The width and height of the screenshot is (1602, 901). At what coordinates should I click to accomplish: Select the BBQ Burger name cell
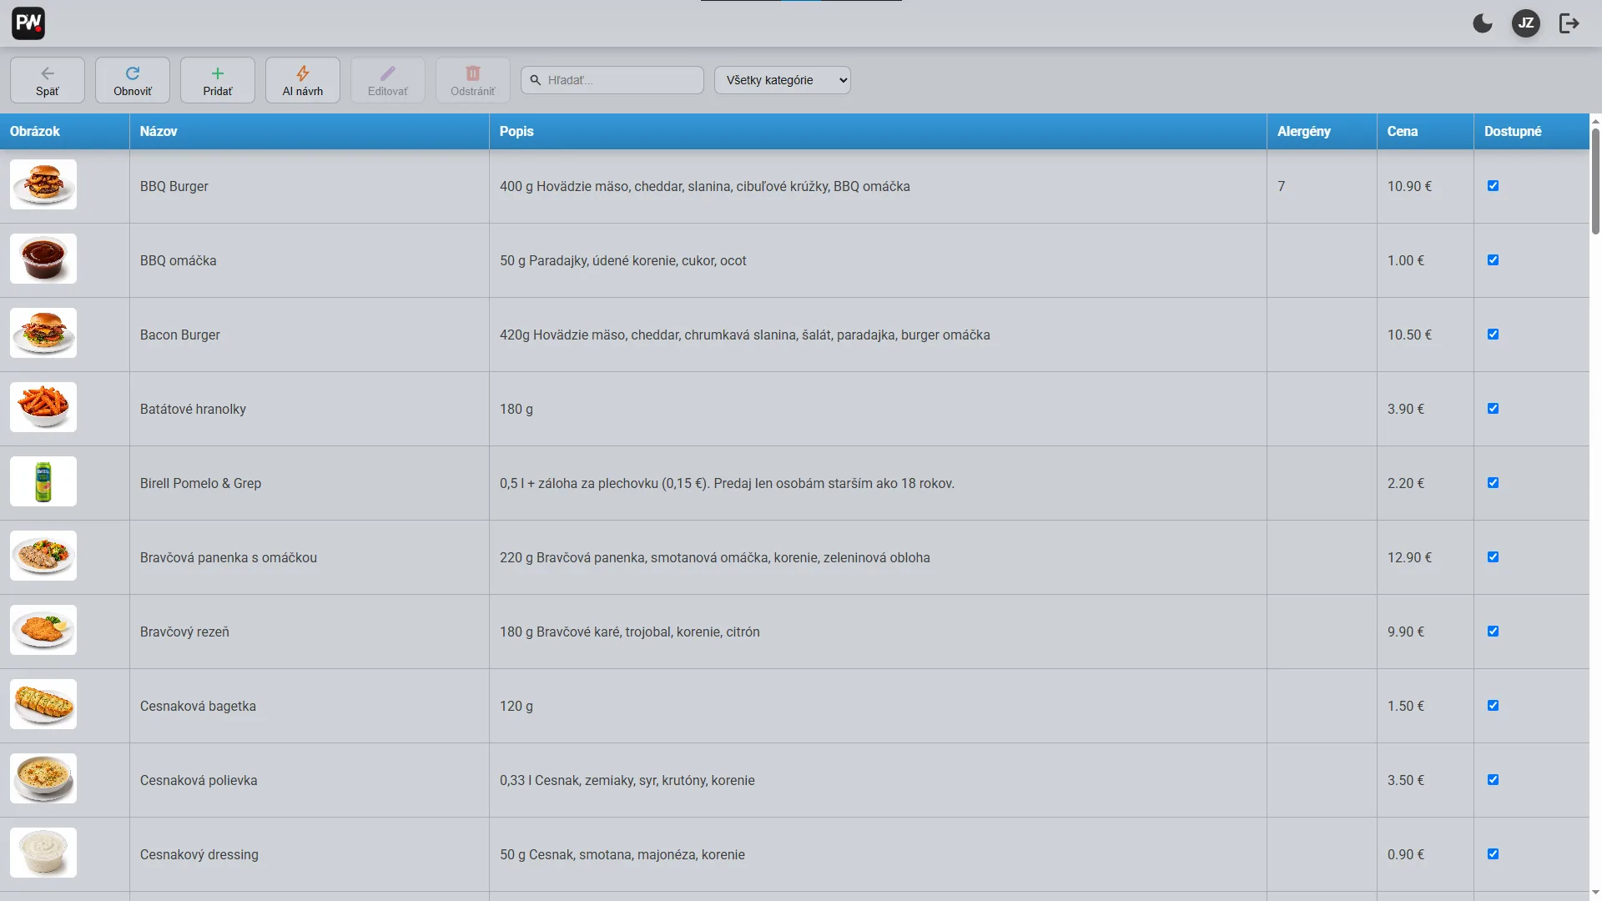(x=310, y=186)
